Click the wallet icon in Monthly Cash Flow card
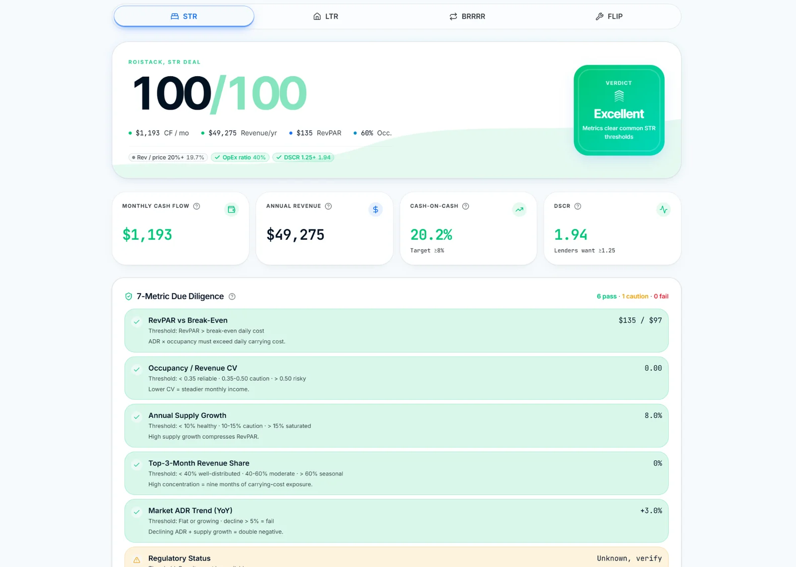796x567 pixels. pyautogui.click(x=231, y=210)
